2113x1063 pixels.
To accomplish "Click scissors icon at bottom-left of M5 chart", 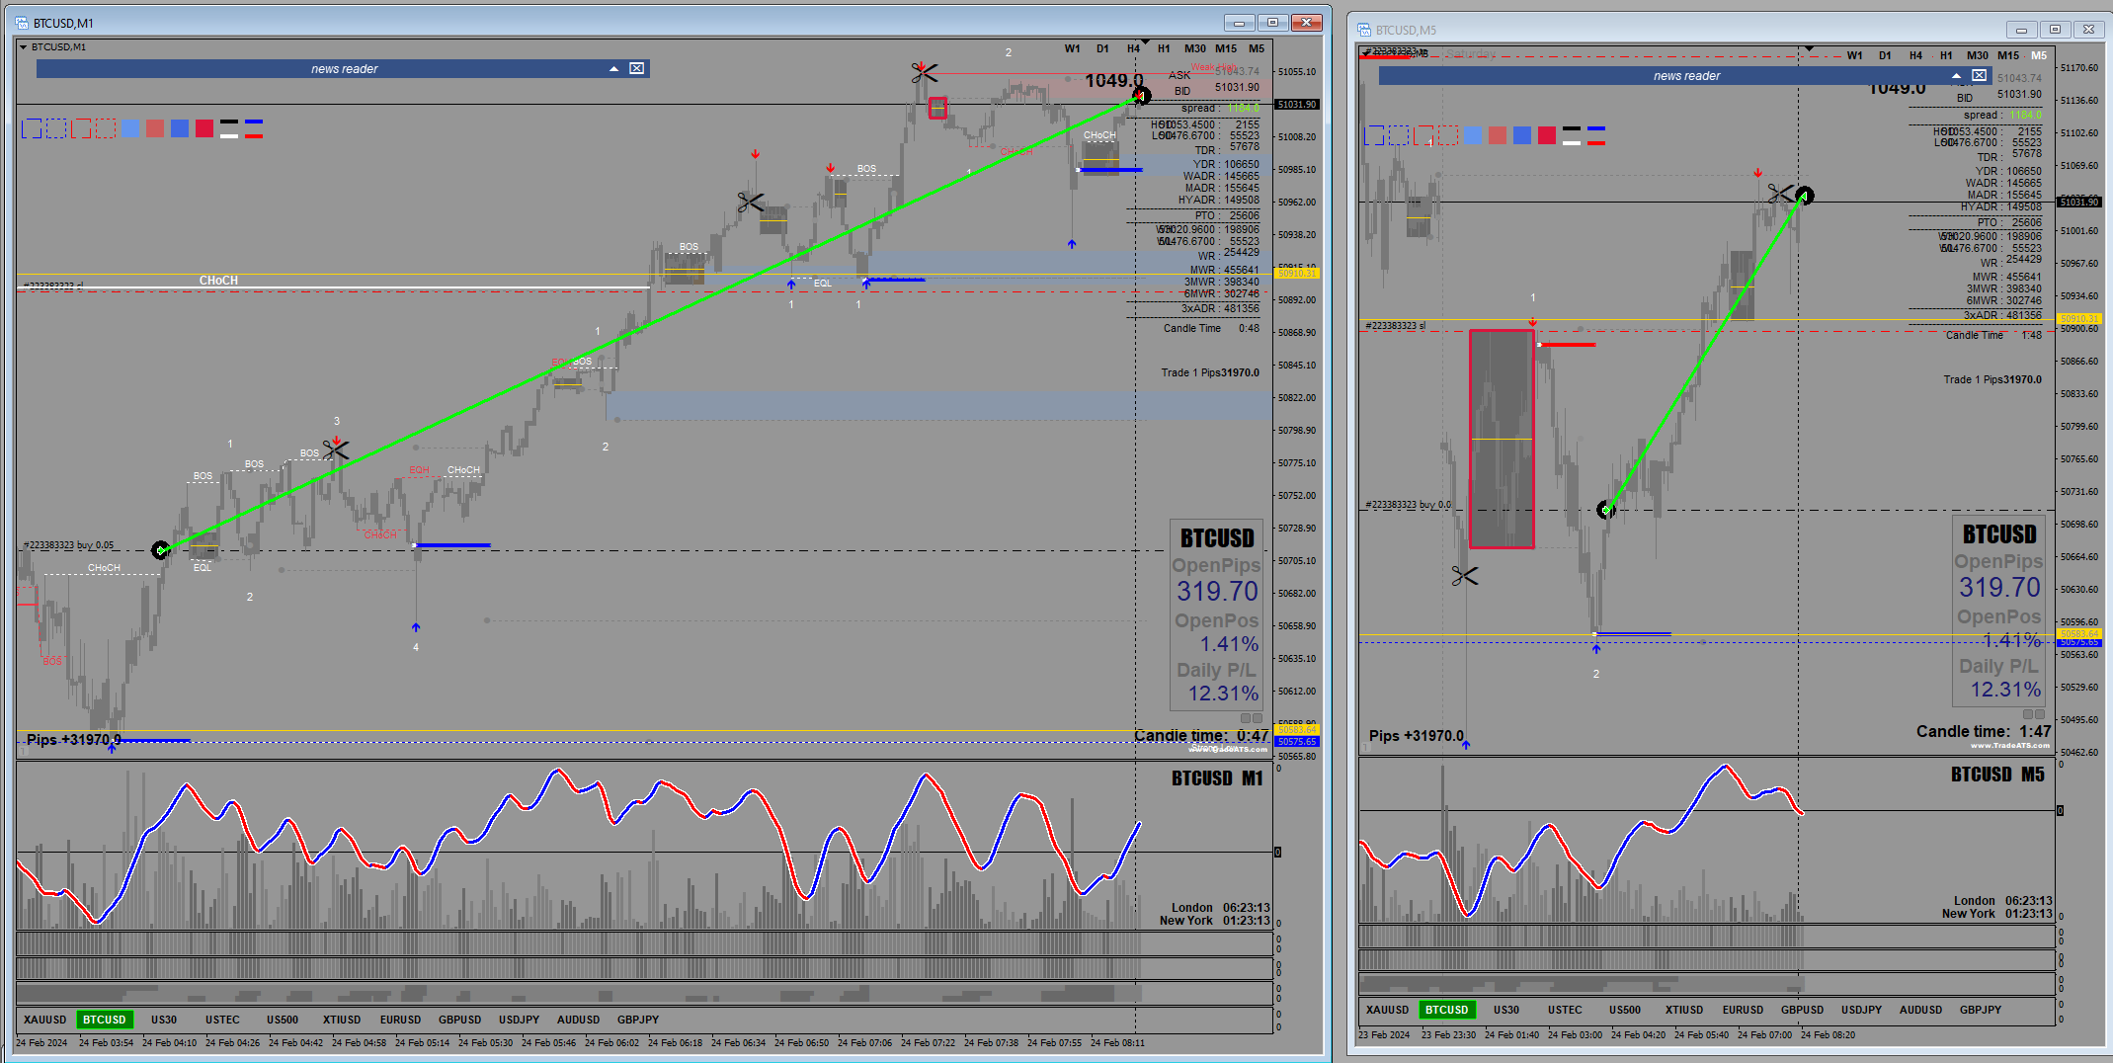I will coord(1464,575).
